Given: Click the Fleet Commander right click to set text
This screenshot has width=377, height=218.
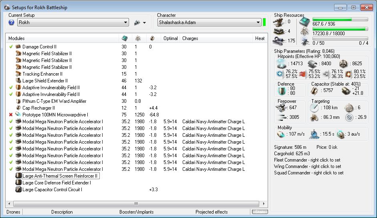Looking at the screenshot, I should (x=307, y=160).
